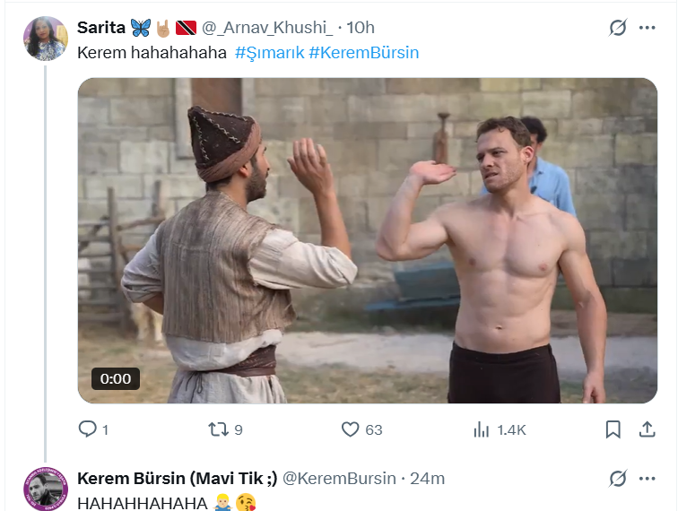Play the video in Sarita's tweet
Screen dimensions: 678x511
367,240
